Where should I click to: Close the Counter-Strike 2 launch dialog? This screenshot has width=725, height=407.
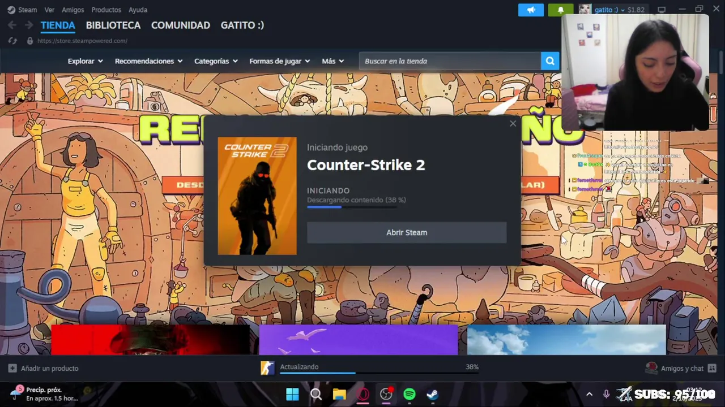pyautogui.click(x=513, y=123)
